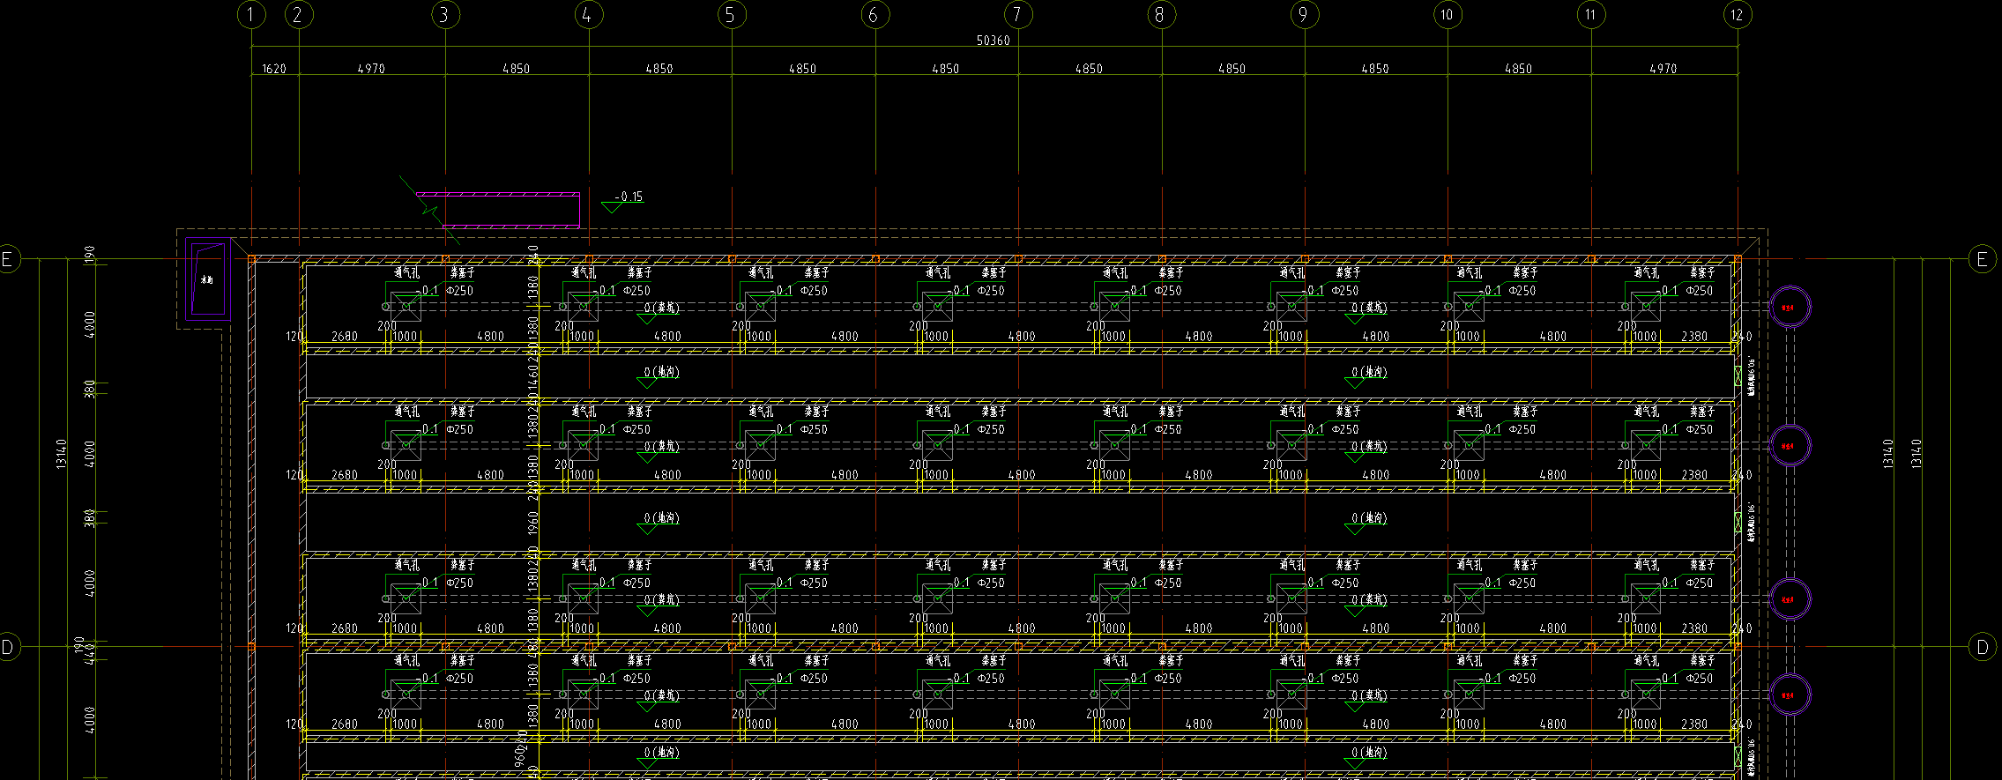Viewport: 2002px width, 780px height.
Task: Click the purple rectangular pit at top-left corner
Action: [208, 279]
